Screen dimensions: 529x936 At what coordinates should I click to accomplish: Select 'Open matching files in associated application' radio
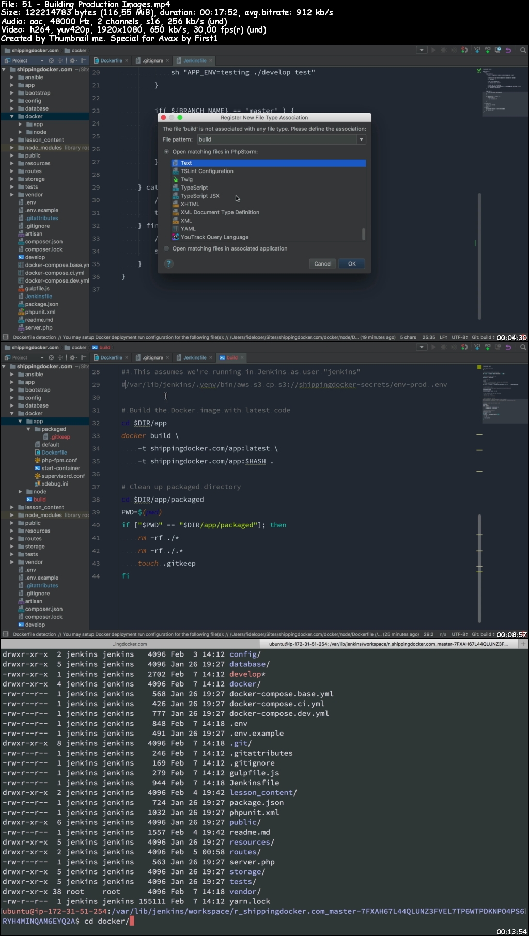pos(166,248)
